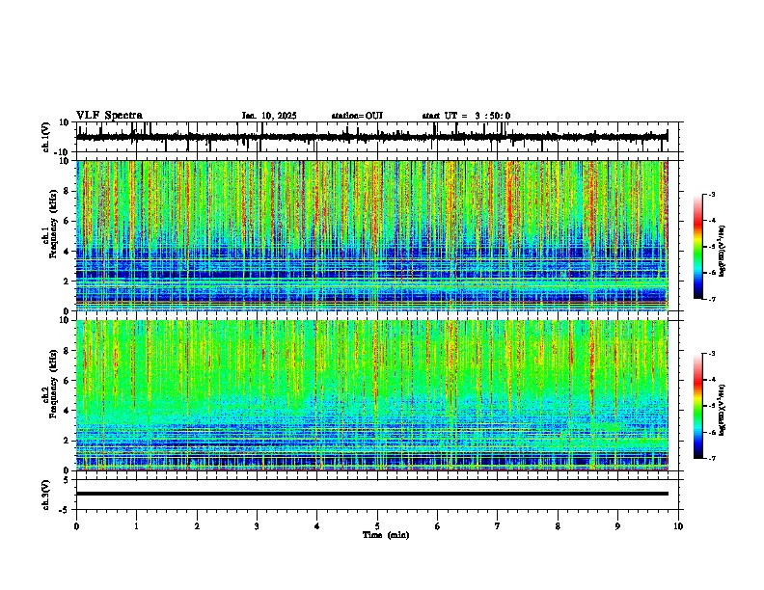The width and height of the screenshot is (764, 590).
Task: Click the "8" tick on ch.1 spectrogram frequency axis
Action: point(67,191)
